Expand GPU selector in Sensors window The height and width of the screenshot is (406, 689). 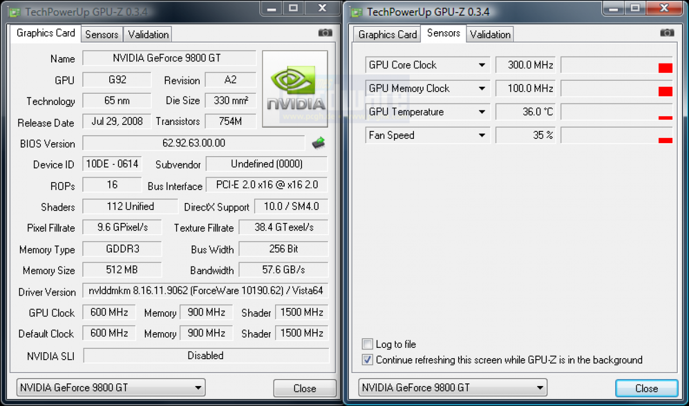[x=453, y=387]
